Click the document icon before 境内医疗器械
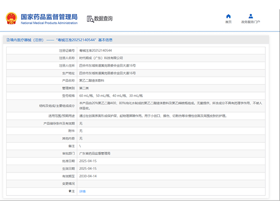The width and height of the screenshot is (280, 210). 8,40
